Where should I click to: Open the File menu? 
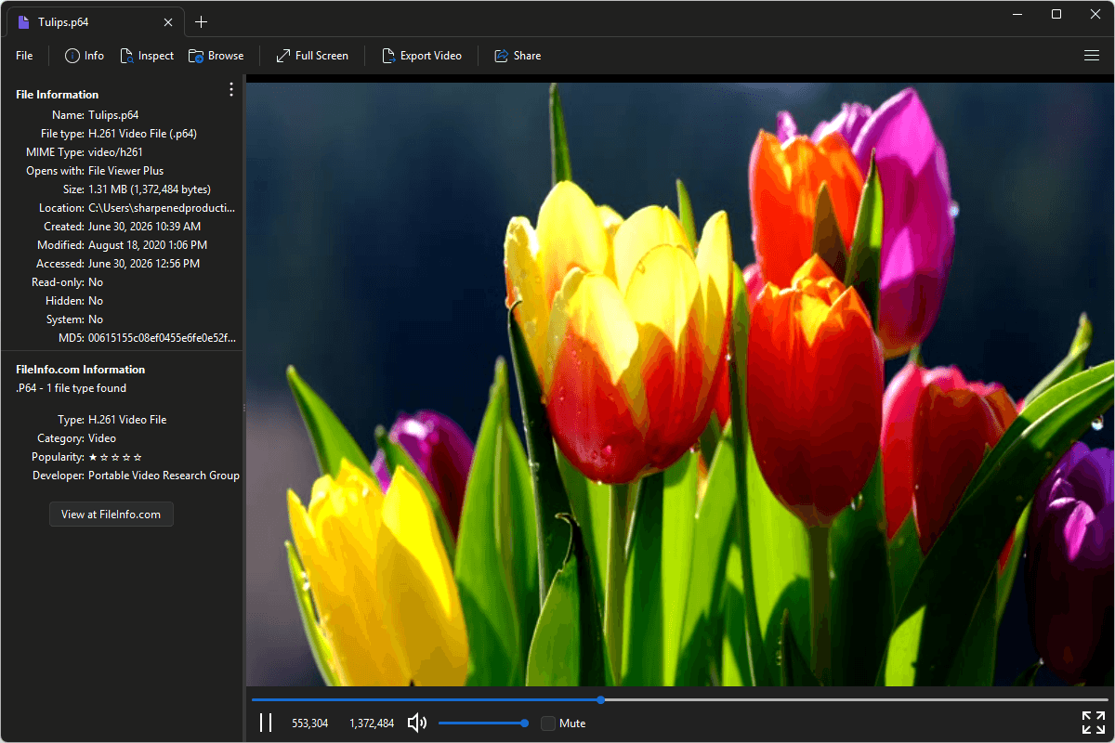[24, 56]
